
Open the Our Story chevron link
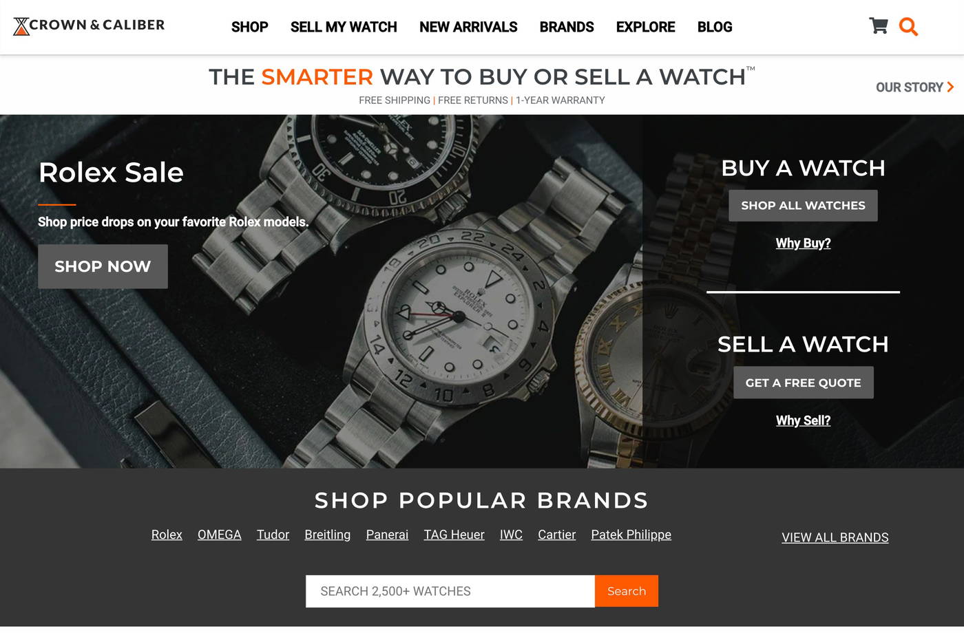[x=914, y=87]
